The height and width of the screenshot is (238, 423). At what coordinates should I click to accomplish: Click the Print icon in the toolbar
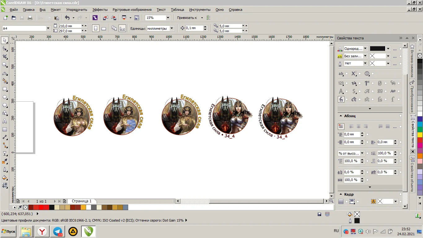[x=30, y=18]
